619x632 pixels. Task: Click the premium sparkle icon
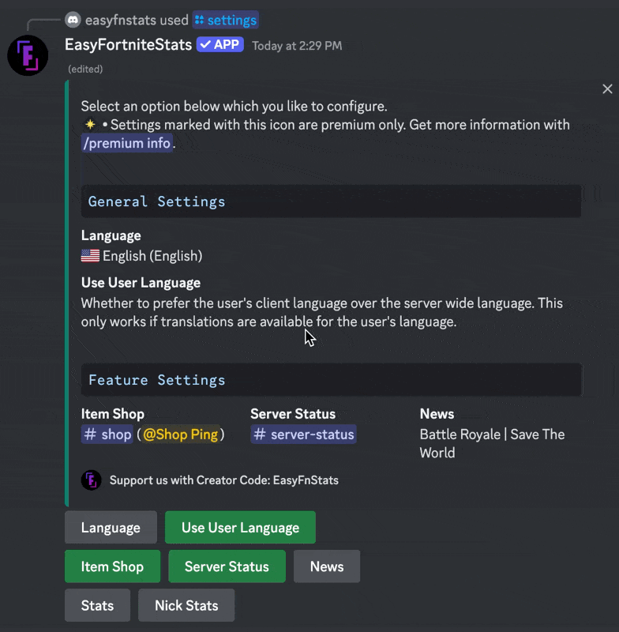(x=90, y=125)
